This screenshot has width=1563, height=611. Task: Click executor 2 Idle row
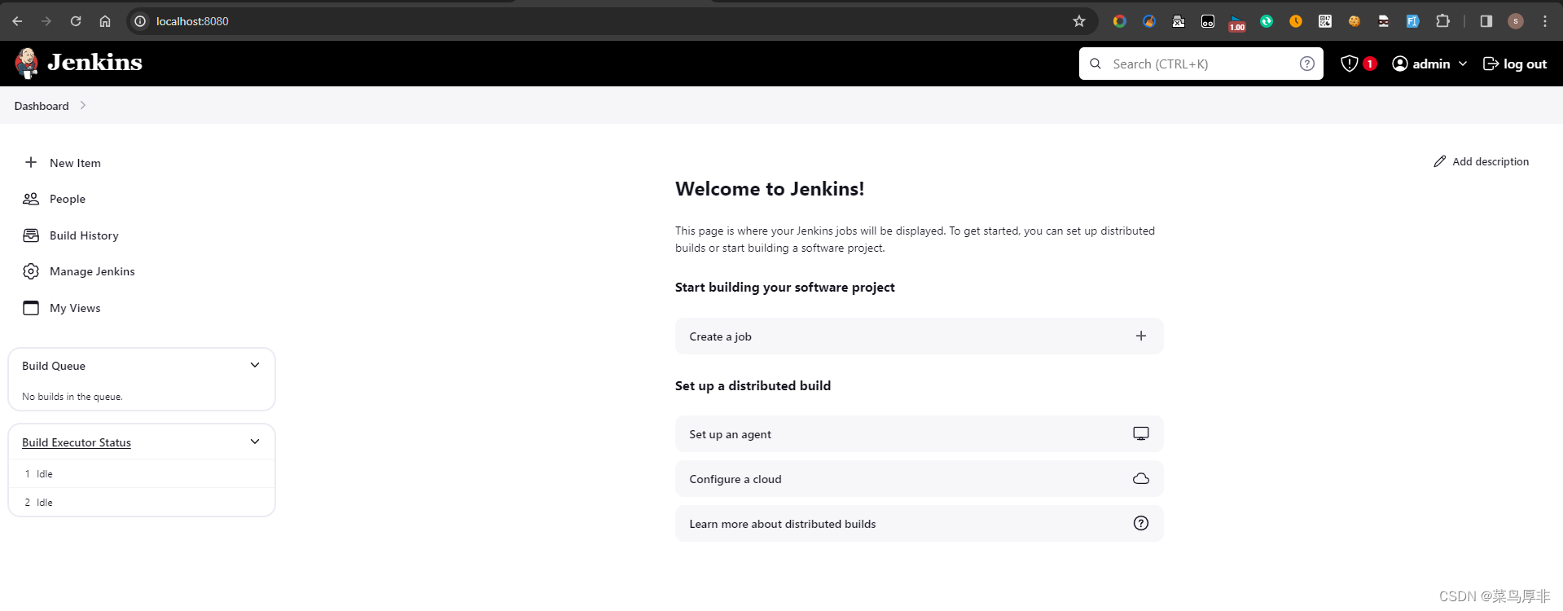pyautogui.click(x=142, y=502)
